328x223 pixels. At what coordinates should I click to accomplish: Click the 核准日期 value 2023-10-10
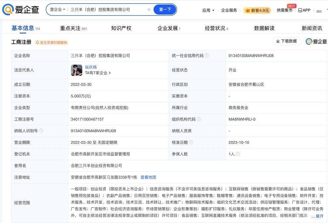click(239, 142)
